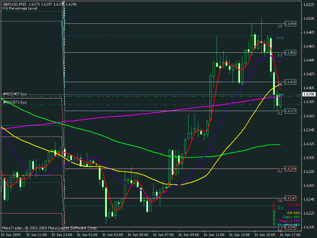317x238 pixels.
Task: Click the red down arrow beside 4H MA
Action: [274, 208]
